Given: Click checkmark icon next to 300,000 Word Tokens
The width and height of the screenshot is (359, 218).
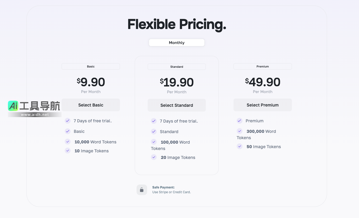Looking at the screenshot, I should pyautogui.click(x=240, y=131).
